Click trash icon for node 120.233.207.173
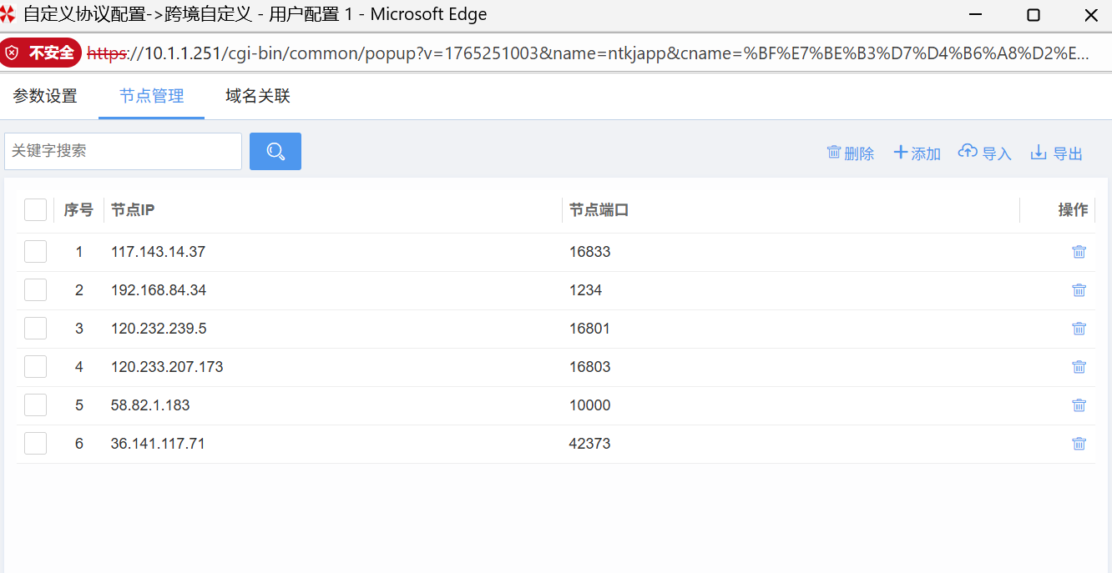This screenshot has height=573, width=1112. (x=1079, y=367)
